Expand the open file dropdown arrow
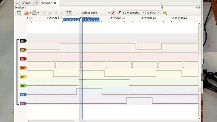Screen dimensions: 217x122 (30, 13)
